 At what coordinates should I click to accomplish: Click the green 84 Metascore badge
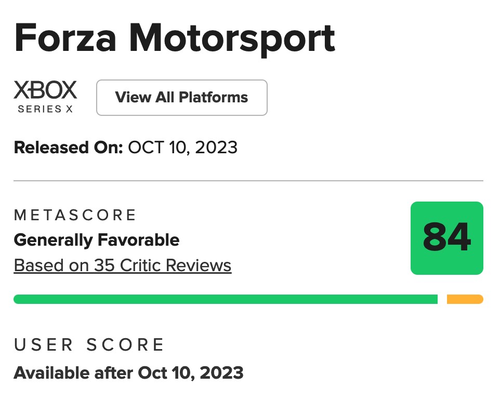[x=446, y=238]
